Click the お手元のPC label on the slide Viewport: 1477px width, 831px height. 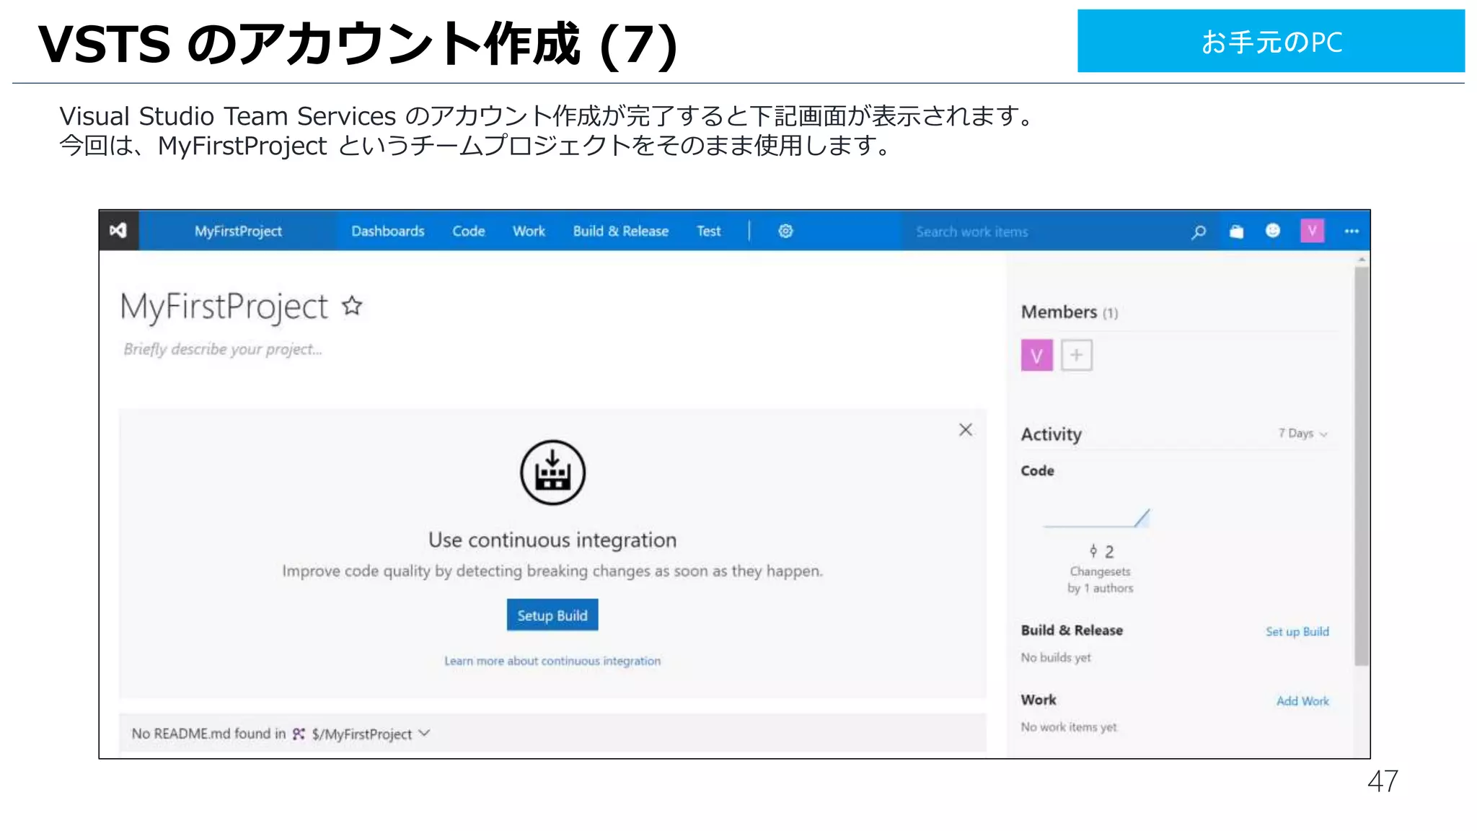click(x=1271, y=42)
